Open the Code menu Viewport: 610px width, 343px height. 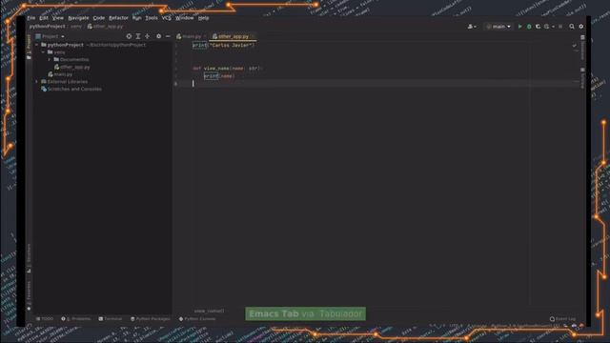[99, 18]
